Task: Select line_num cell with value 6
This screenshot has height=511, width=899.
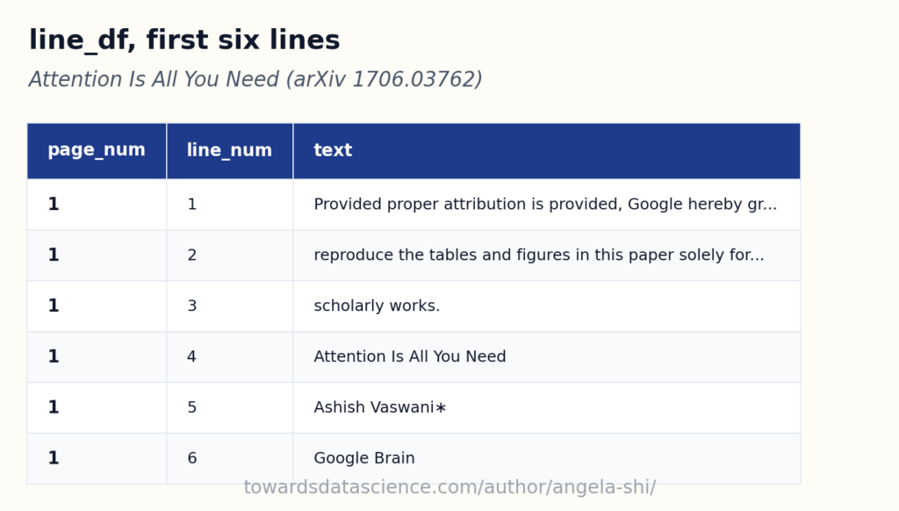Action: (230, 458)
